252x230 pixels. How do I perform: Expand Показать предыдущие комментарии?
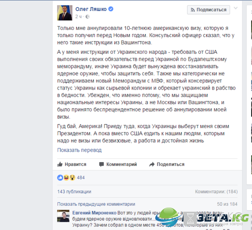pos(96,204)
